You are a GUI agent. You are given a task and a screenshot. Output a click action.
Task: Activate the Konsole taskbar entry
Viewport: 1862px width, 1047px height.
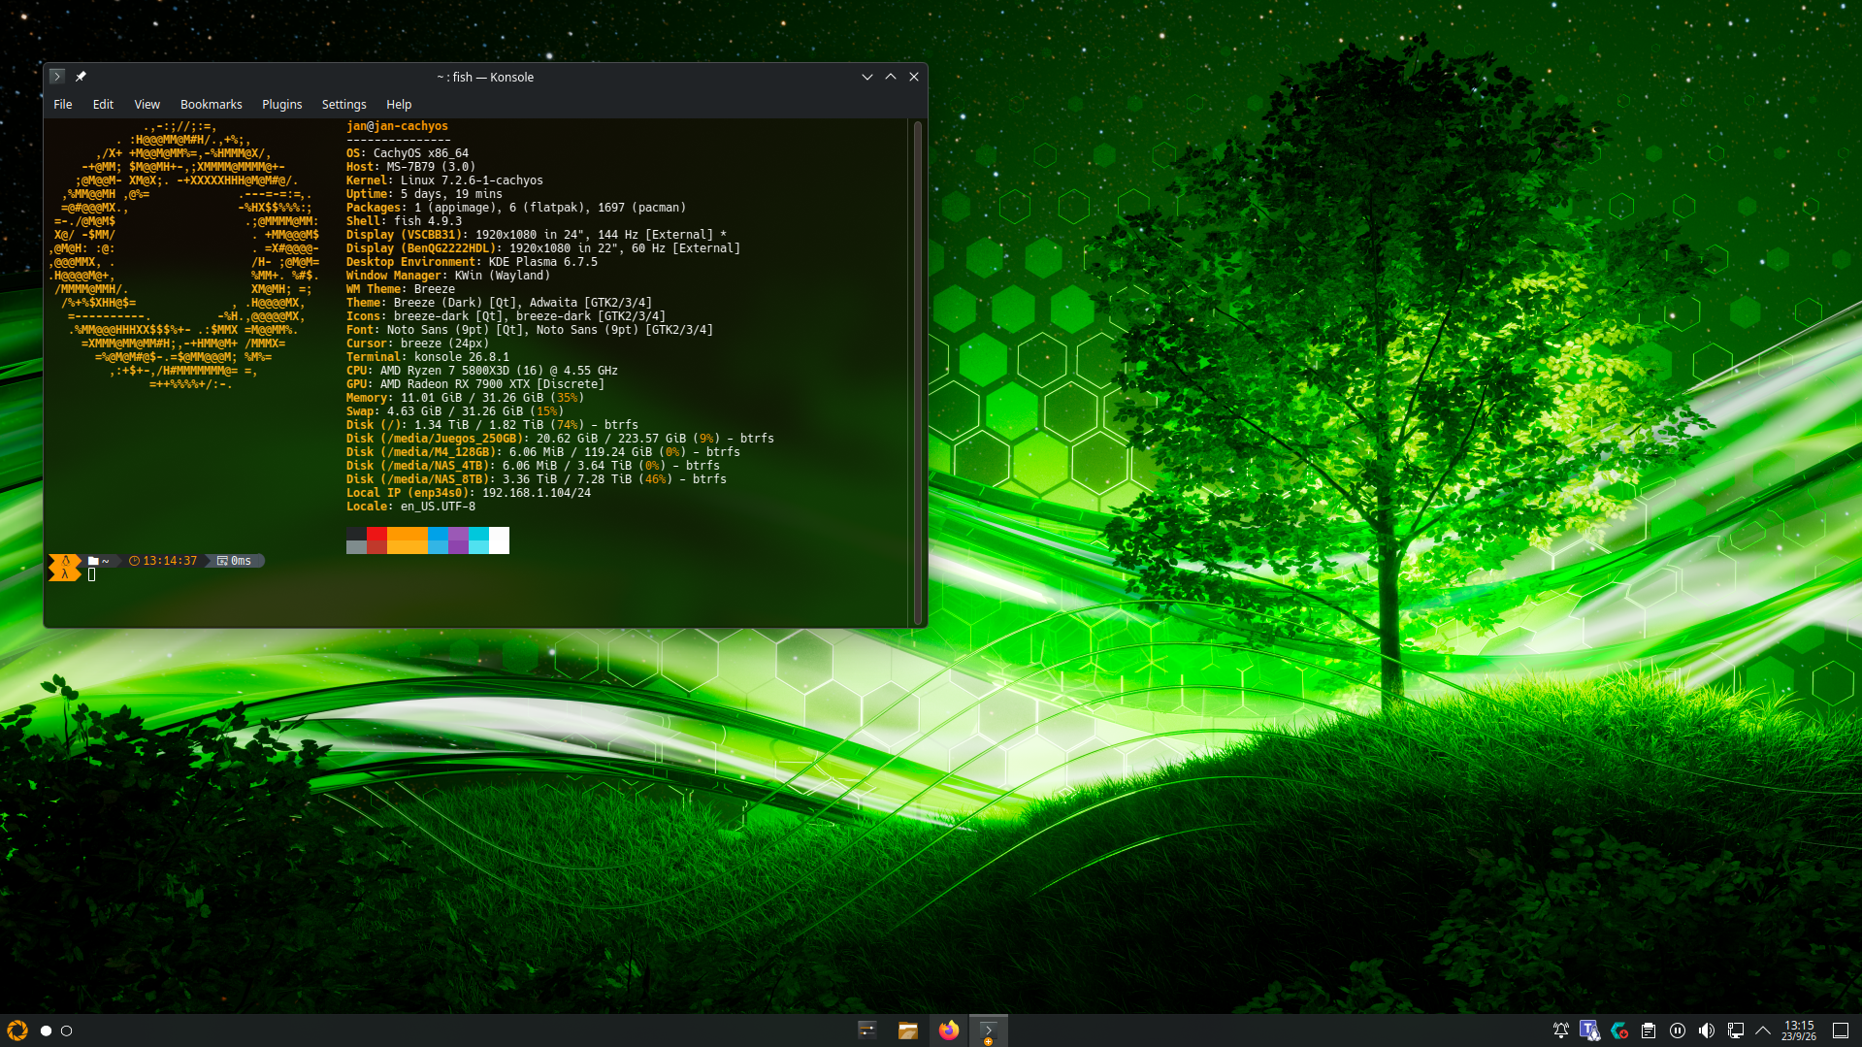point(989,1031)
